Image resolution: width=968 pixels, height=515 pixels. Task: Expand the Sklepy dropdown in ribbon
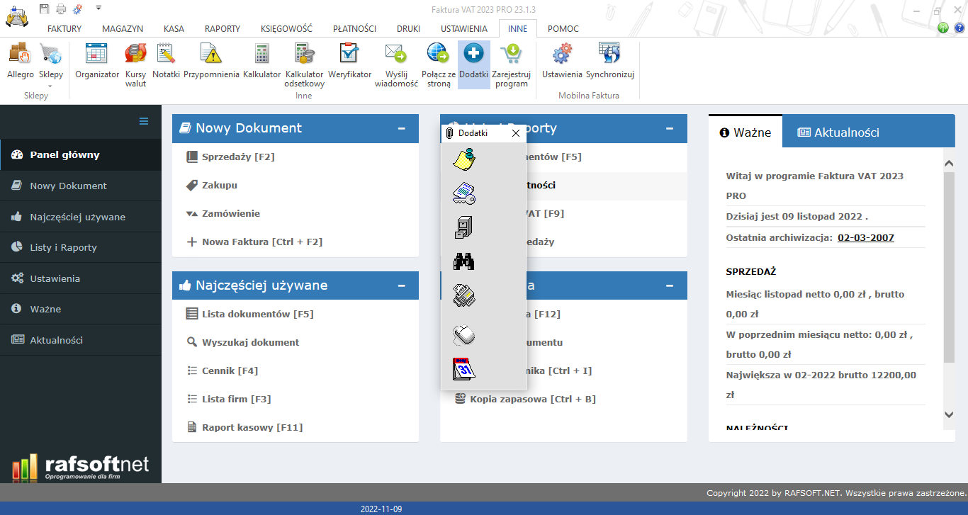pos(50,86)
